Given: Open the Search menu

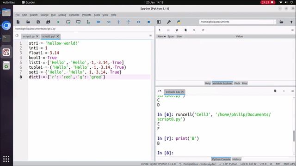Looking at the screenshot, I should click(x=34, y=15).
